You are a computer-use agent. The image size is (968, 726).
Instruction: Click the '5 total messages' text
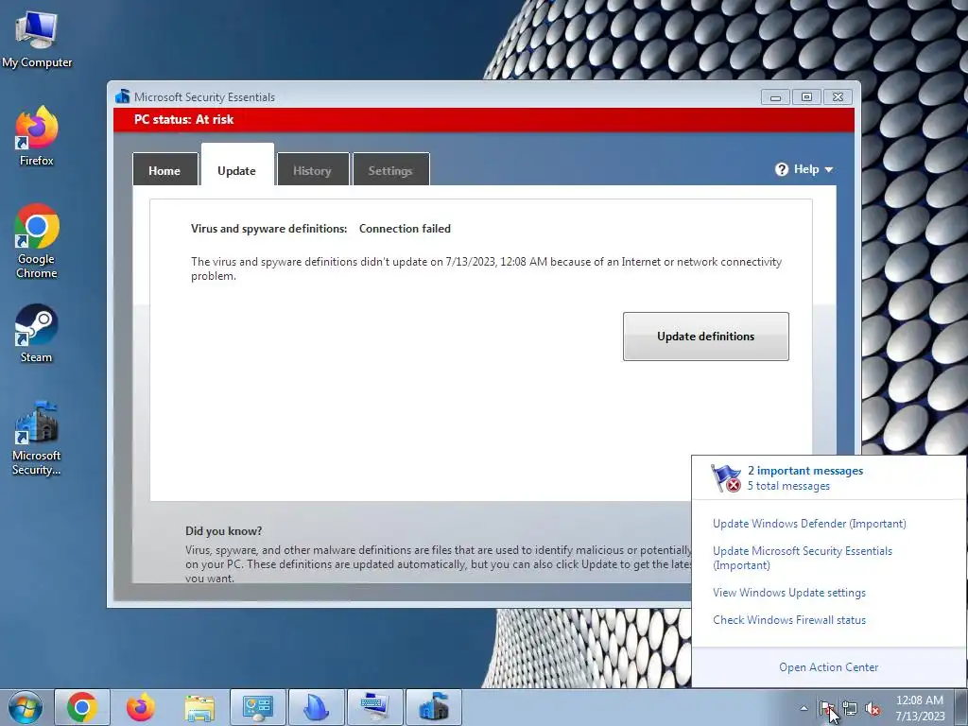pyautogui.click(x=788, y=486)
